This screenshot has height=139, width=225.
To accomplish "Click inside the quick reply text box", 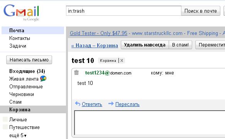I will pos(149,123).
